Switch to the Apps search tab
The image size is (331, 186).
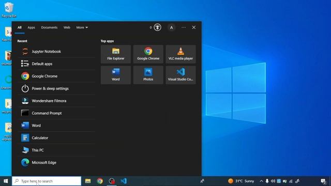31,27
